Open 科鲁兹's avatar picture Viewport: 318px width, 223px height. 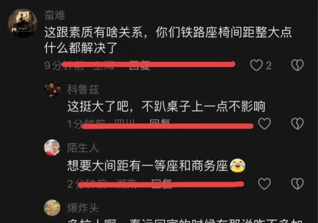pyautogui.click(x=52, y=90)
